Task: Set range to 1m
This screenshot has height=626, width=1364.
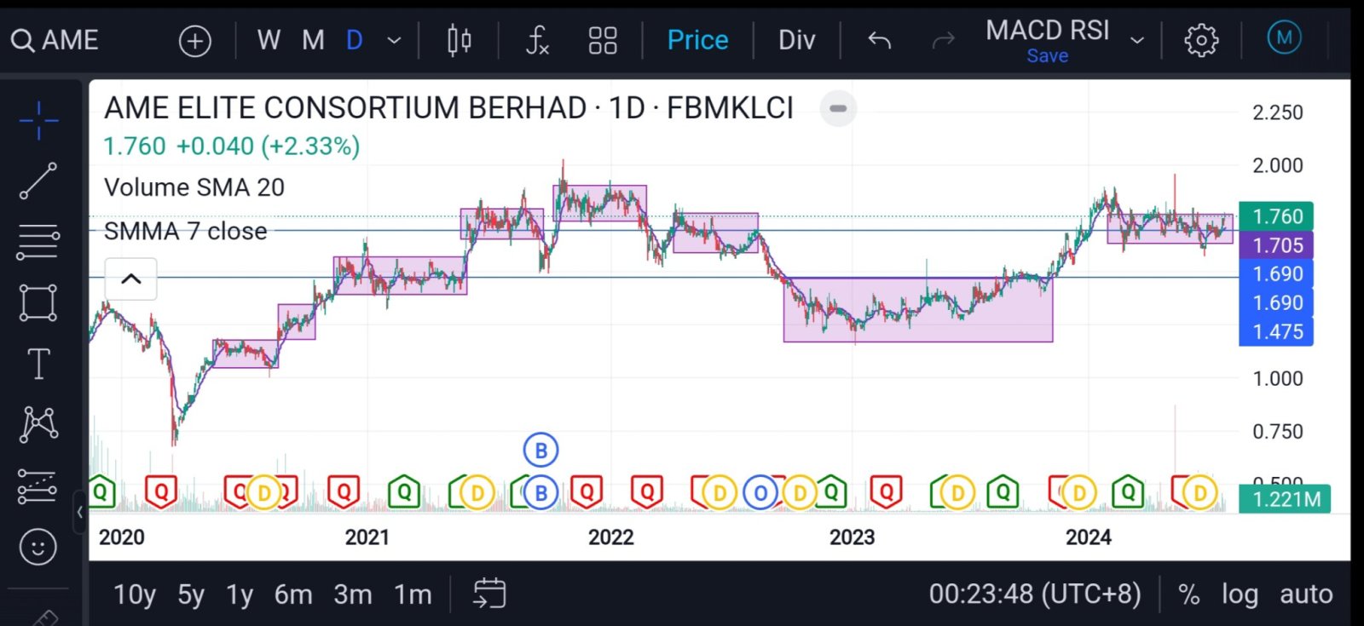Action: (x=413, y=594)
